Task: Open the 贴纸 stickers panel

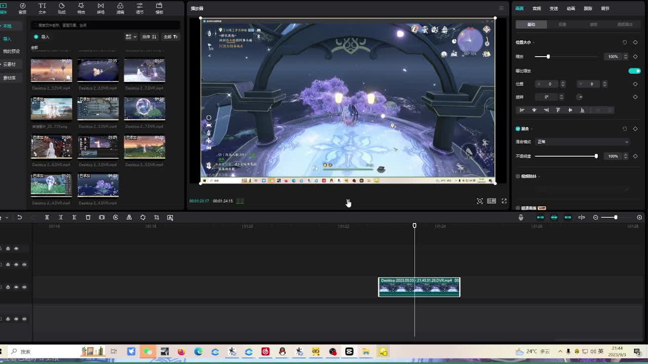Action: tap(62, 8)
